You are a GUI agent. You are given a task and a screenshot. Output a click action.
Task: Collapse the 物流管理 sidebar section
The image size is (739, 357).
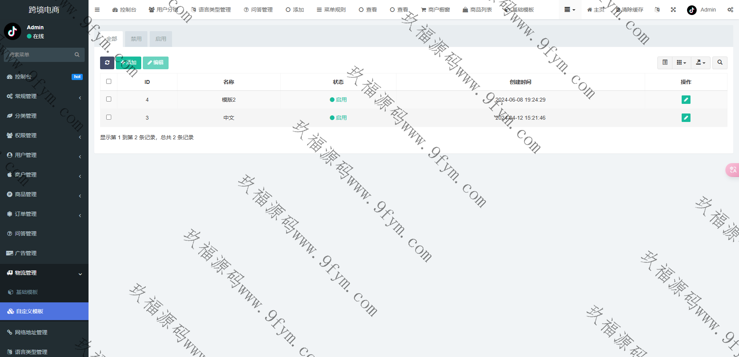pos(44,273)
